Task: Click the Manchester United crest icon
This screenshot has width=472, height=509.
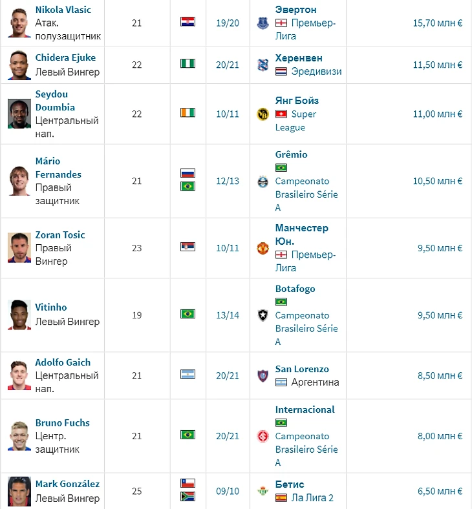Action: (262, 248)
